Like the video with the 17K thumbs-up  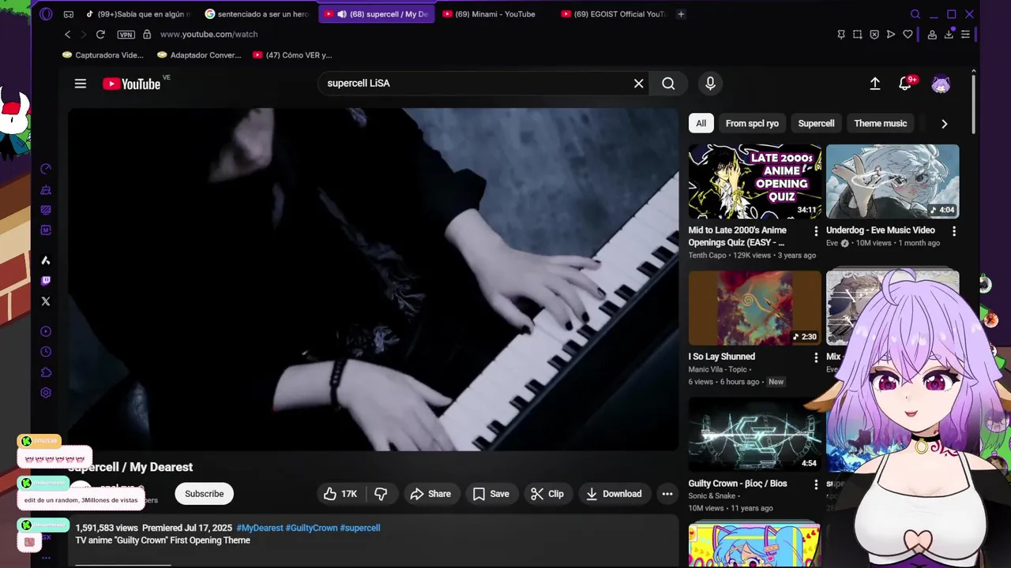[x=340, y=494]
